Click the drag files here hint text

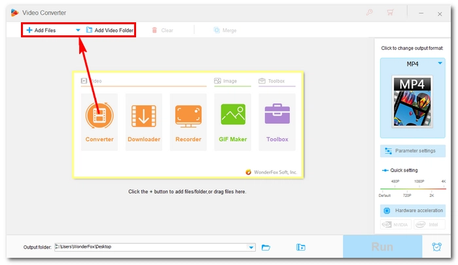[187, 192]
